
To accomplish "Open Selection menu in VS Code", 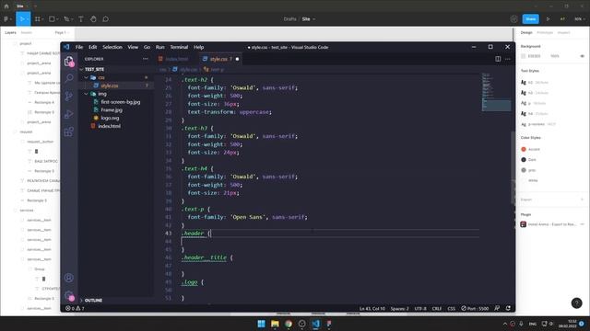I will [x=112, y=47].
